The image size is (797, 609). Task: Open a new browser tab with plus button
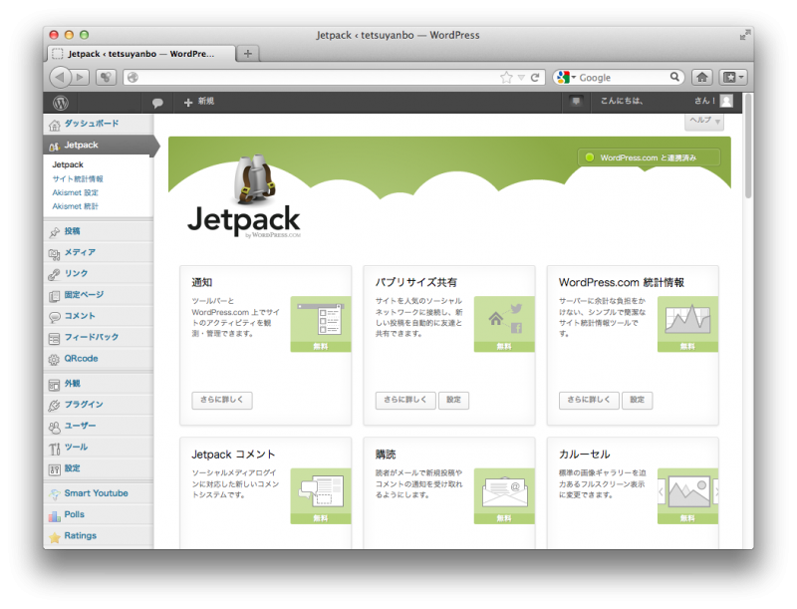coord(247,54)
